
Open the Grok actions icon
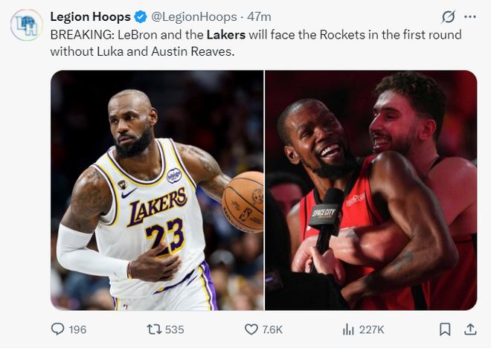coord(448,16)
